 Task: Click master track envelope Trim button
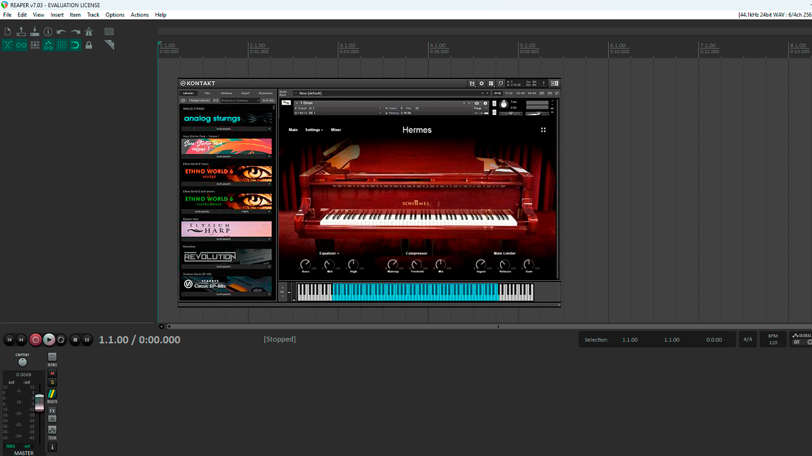pyautogui.click(x=52, y=430)
